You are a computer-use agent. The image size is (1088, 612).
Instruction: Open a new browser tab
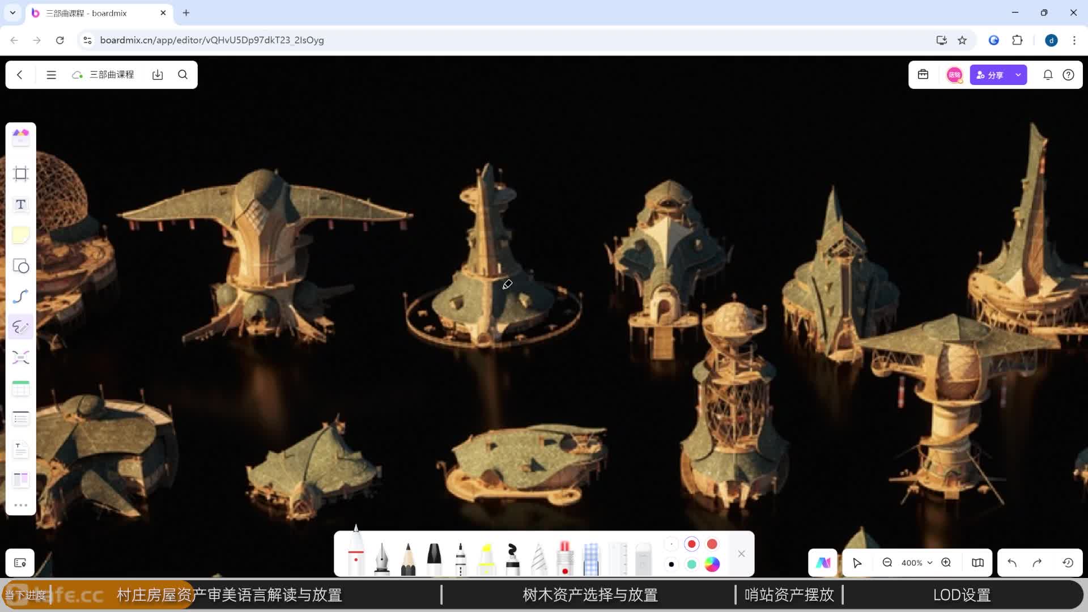186,12
